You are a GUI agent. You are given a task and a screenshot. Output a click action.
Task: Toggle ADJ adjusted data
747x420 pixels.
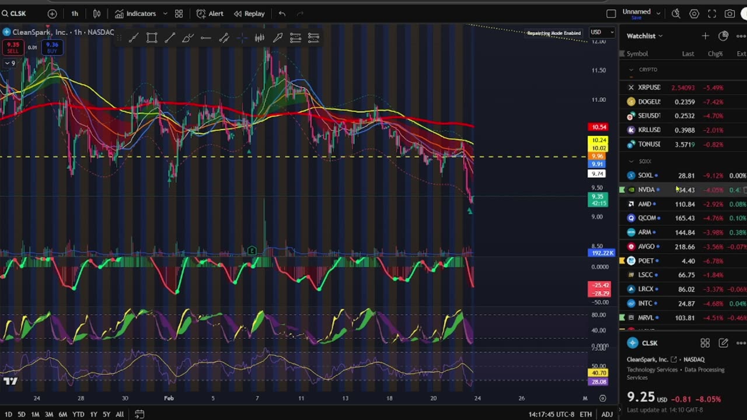click(607, 414)
